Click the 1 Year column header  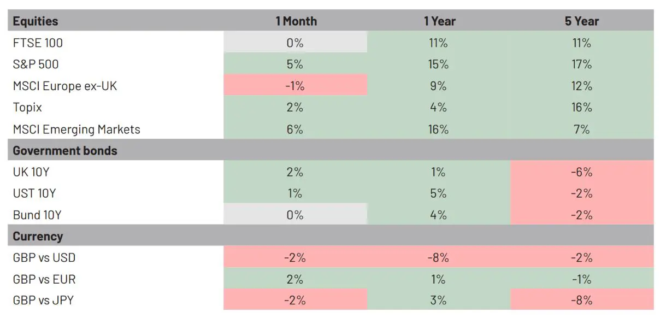(x=439, y=21)
